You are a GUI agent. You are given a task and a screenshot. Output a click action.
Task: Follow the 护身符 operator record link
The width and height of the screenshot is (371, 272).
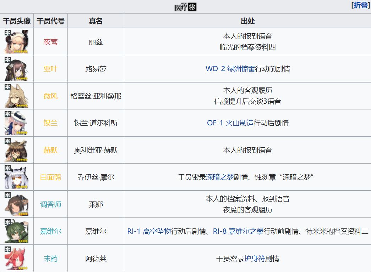[x=255, y=259]
